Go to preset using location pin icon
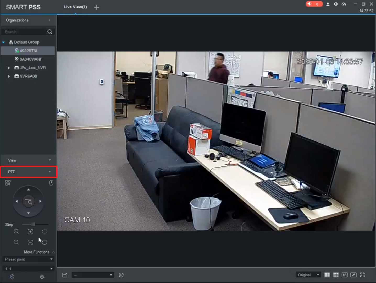 coord(12,277)
